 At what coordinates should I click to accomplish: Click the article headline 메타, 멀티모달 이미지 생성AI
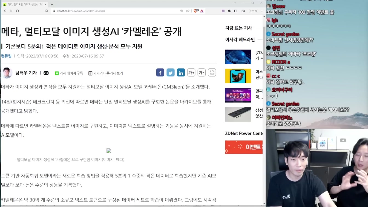point(91,32)
